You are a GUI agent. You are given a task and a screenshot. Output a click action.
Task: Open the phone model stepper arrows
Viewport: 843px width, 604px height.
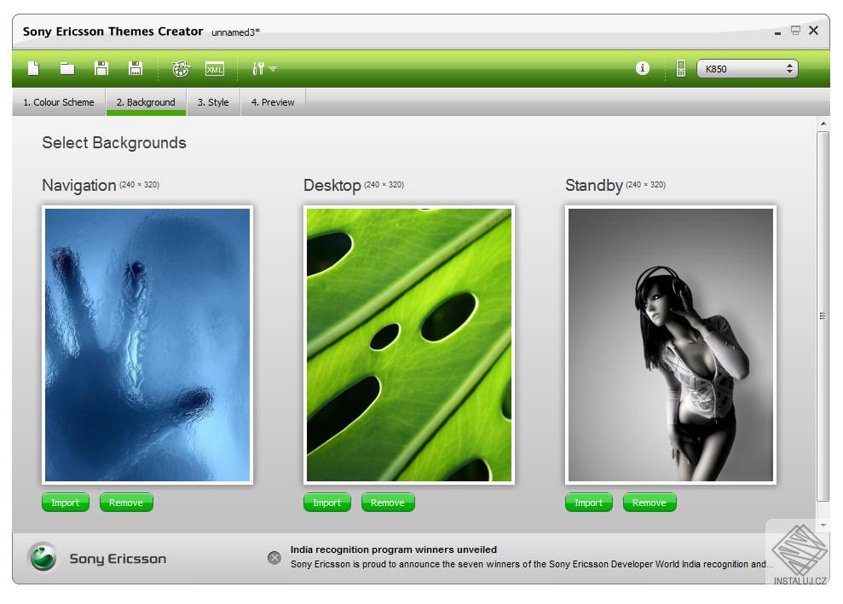click(789, 67)
